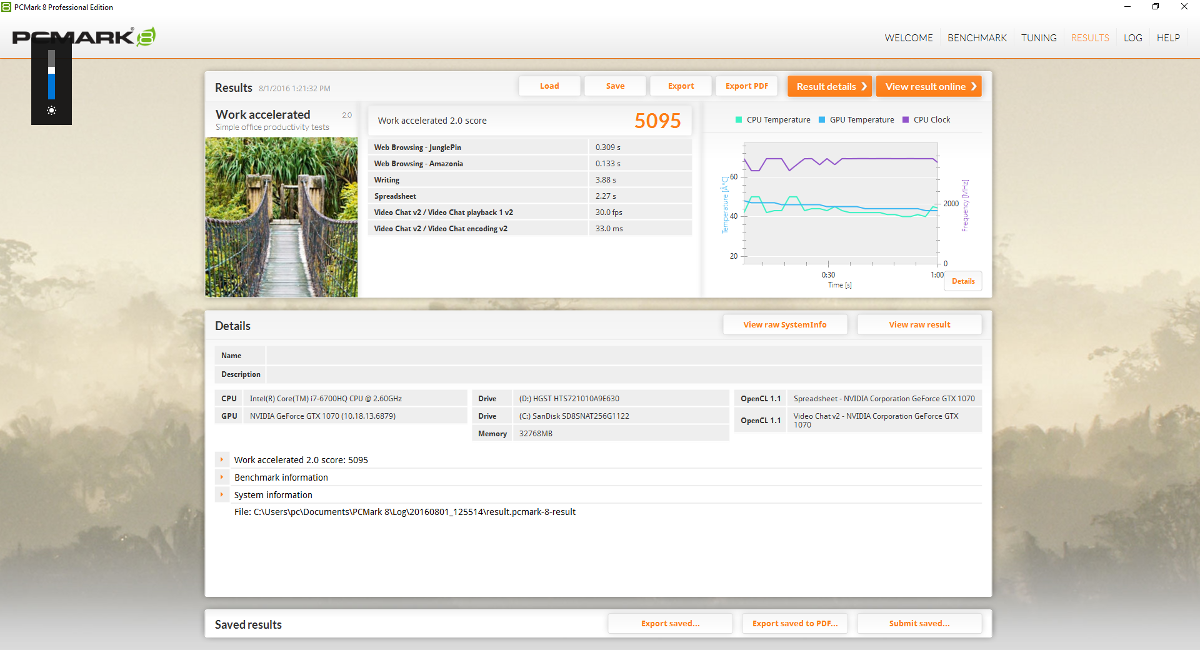Click the 30.0 fps value
The image size is (1200, 650).
tap(609, 212)
